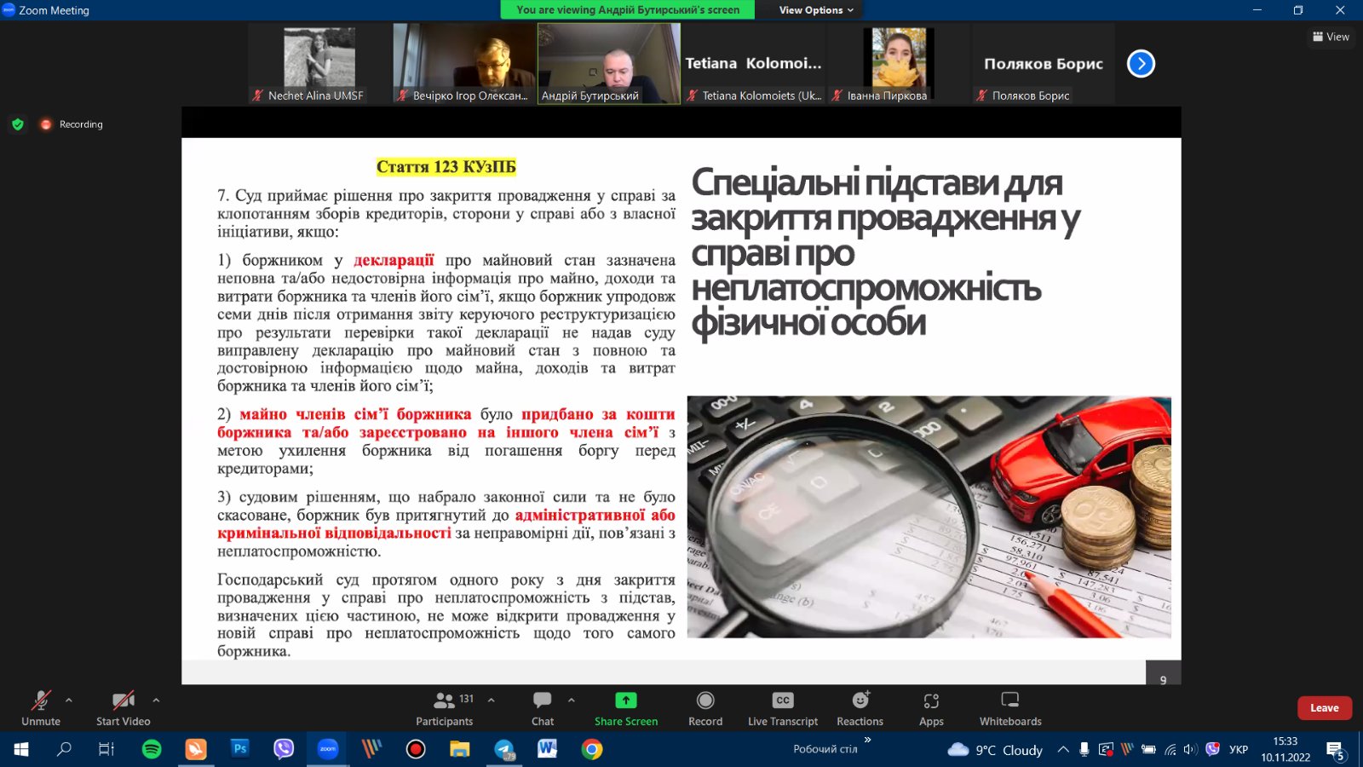1363x767 pixels.
Task: Select Іванна Пиркова video thumbnail
Action: [899, 64]
